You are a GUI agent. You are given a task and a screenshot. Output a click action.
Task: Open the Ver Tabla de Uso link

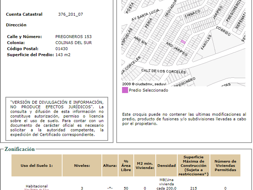point(37,189)
